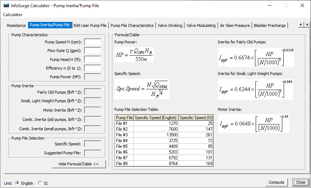311x188 pixels.
Task: Click the 5203 specific speed cell
Action: pos(156,152)
